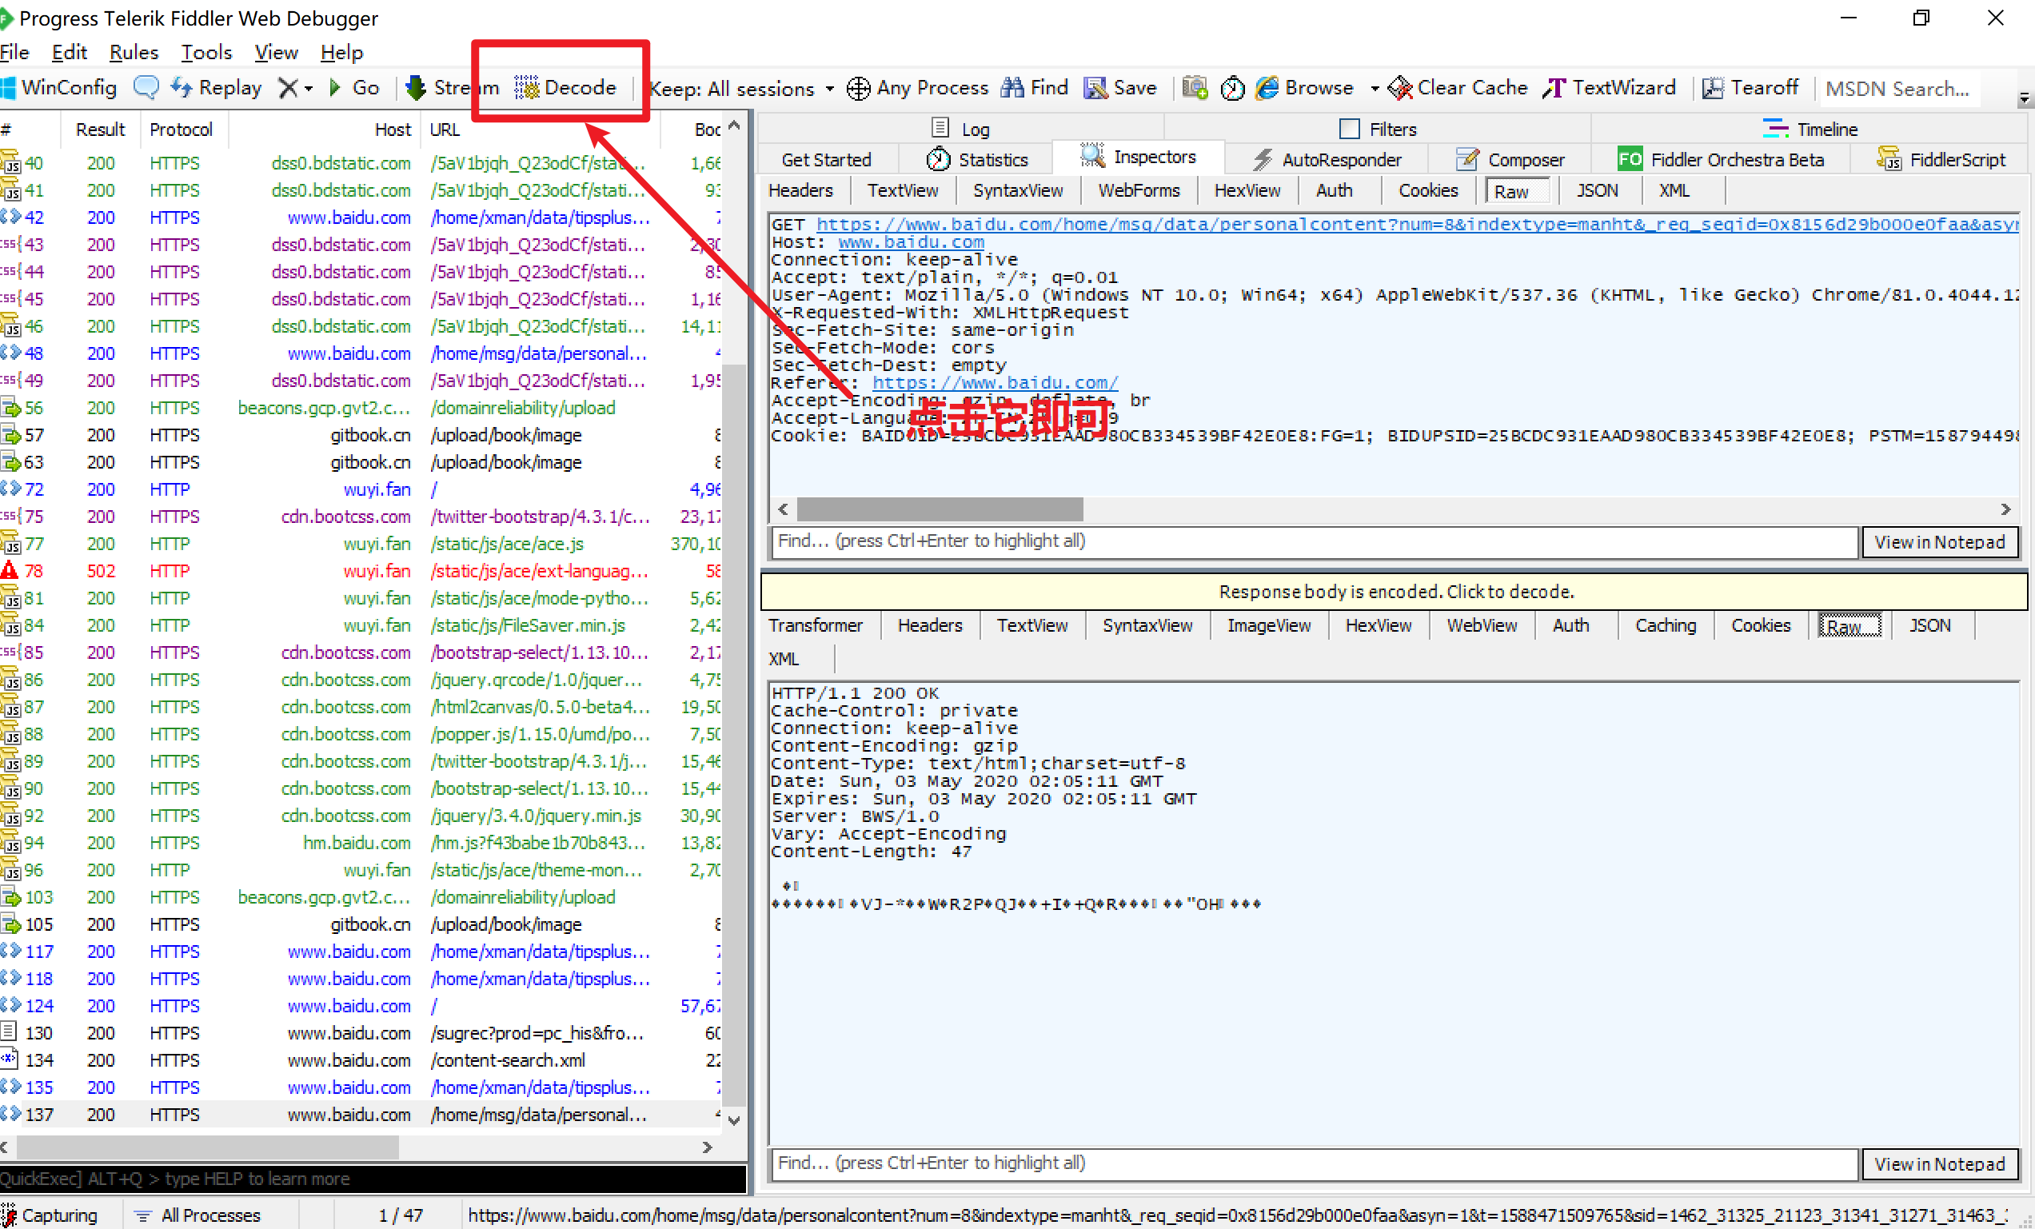The width and height of the screenshot is (2035, 1229).
Task: Switch response inspector to ImageView tab
Action: 1268,625
